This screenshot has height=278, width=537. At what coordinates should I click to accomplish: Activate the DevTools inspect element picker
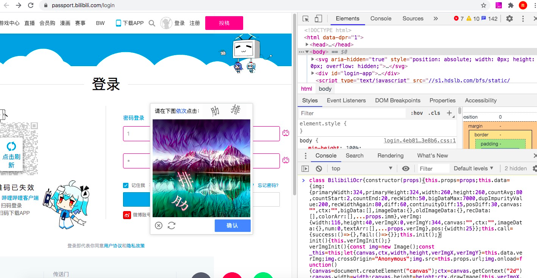(x=306, y=19)
